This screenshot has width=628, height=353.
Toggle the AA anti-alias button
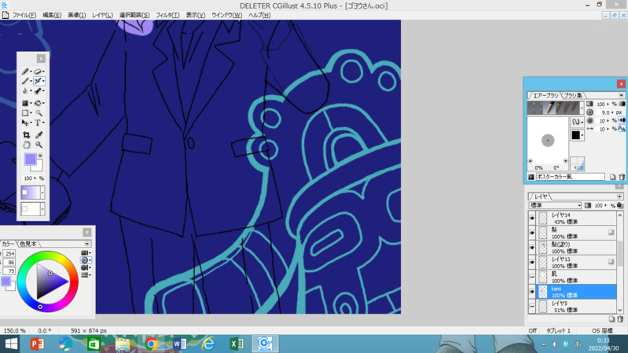point(622,129)
